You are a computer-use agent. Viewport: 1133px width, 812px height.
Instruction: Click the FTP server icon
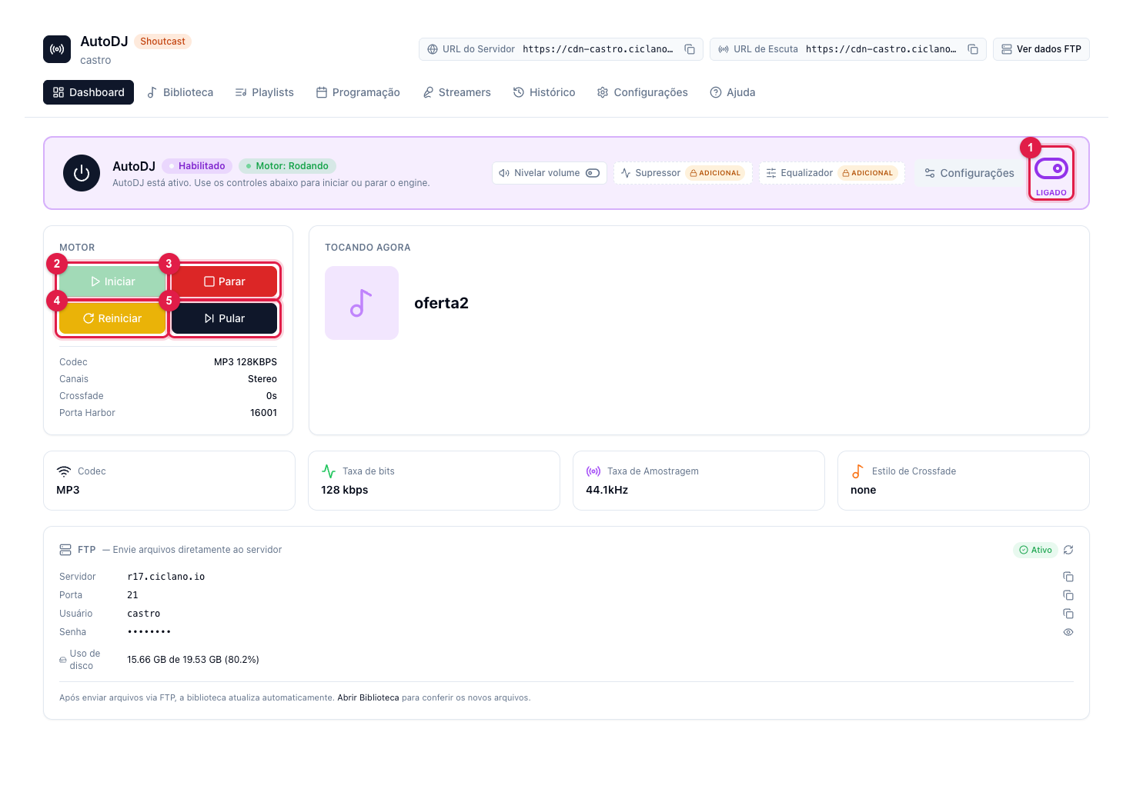coord(65,550)
